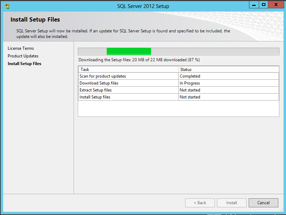Select the 'Install Setup files' task cell
The height and width of the screenshot is (215, 286).
pyautogui.click(x=129, y=97)
